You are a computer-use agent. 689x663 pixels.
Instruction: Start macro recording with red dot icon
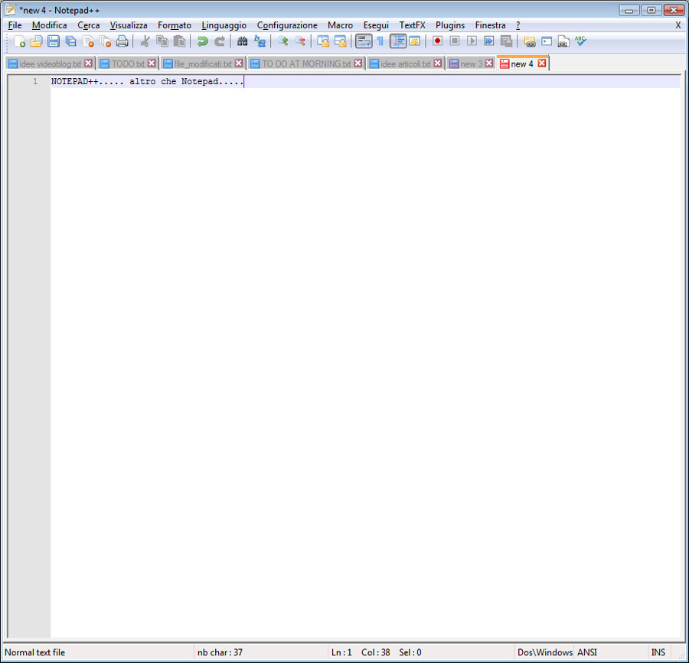click(x=437, y=41)
